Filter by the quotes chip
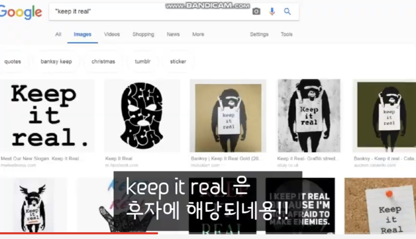The image size is (416, 239). (x=13, y=61)
